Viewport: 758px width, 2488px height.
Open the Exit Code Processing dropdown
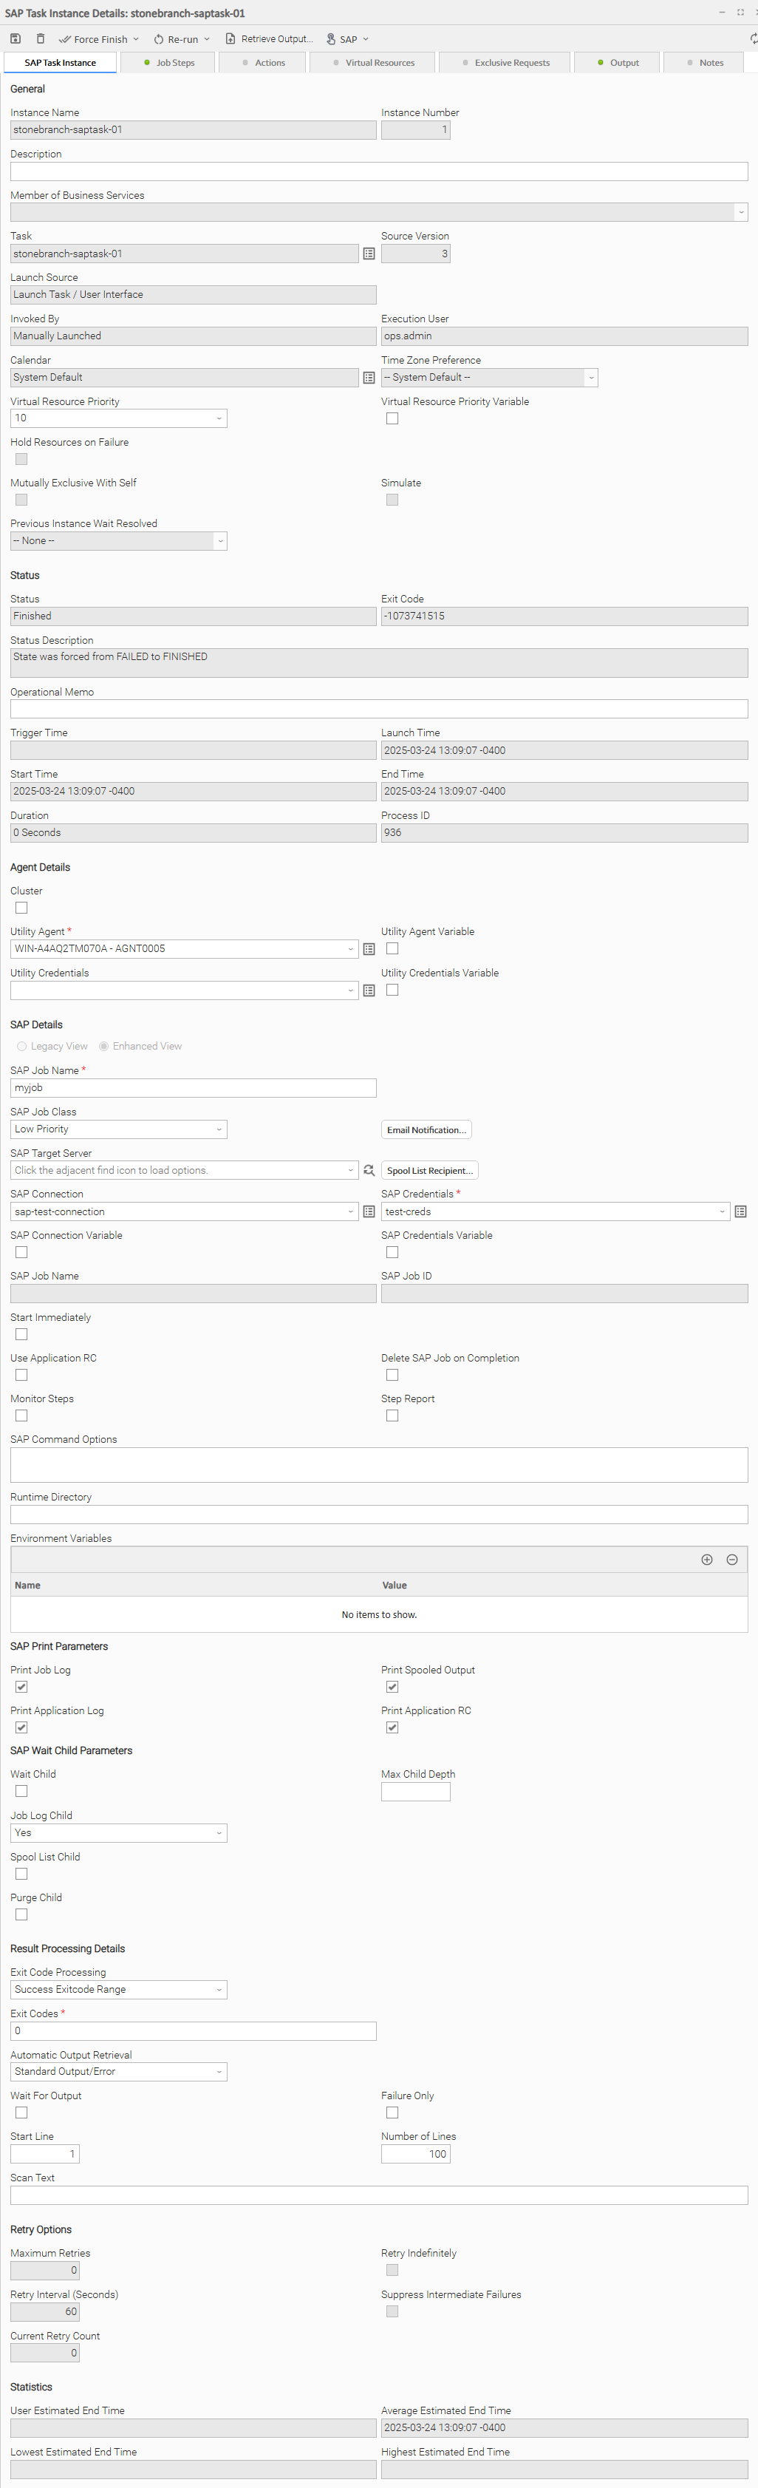tap(119, 1990)
